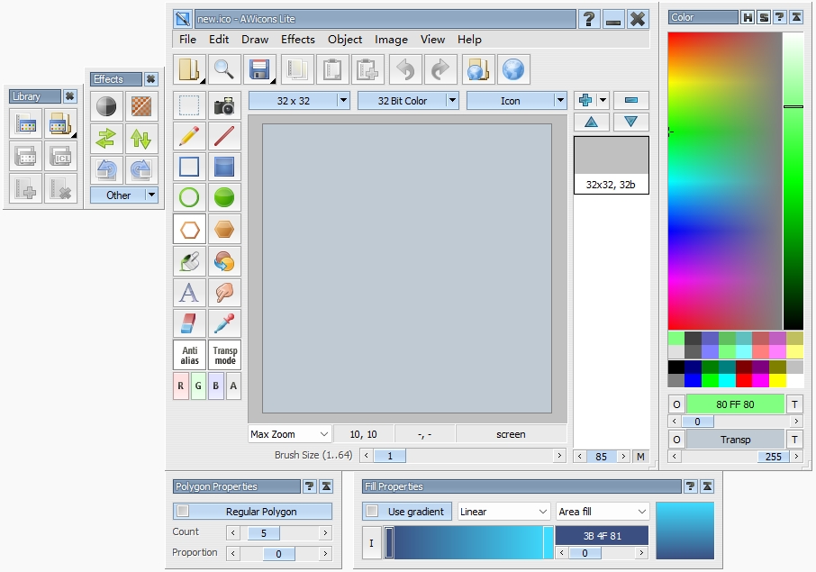The image size is (816, 572).
Task: Click the Transp color button
Action: (x=735, y=440)
